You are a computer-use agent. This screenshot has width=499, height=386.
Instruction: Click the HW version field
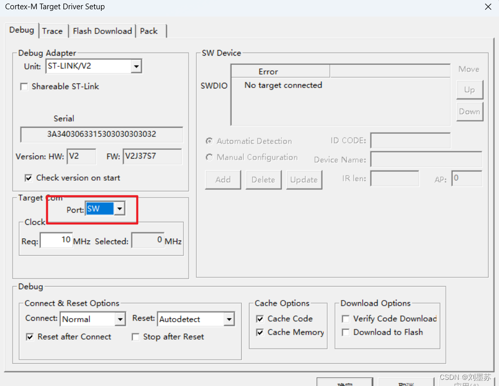click(x=81, y=156)
